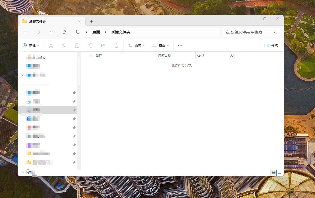Click the Cut scissors icon
This screenshot has width=315, height=198.
click(51, 45)
